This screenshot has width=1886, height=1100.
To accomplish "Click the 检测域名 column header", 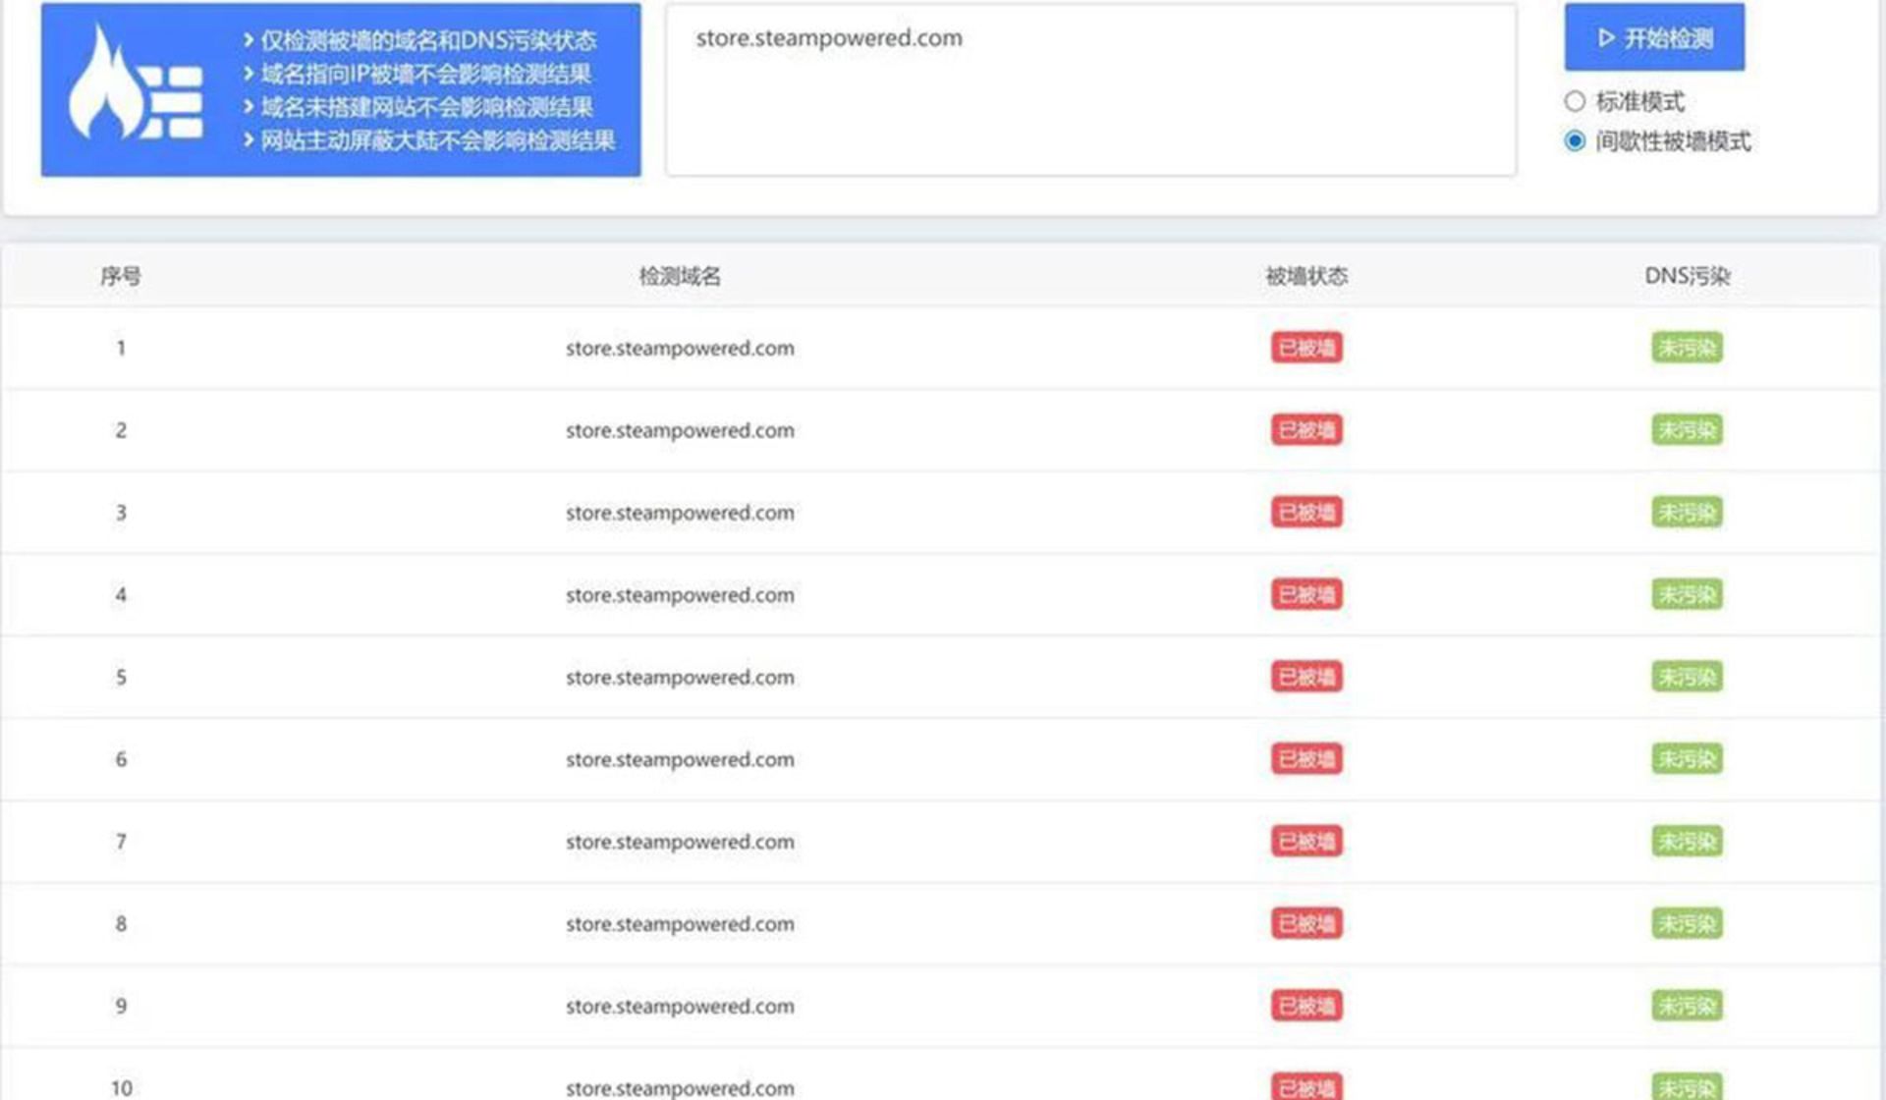I will (680, 277).
